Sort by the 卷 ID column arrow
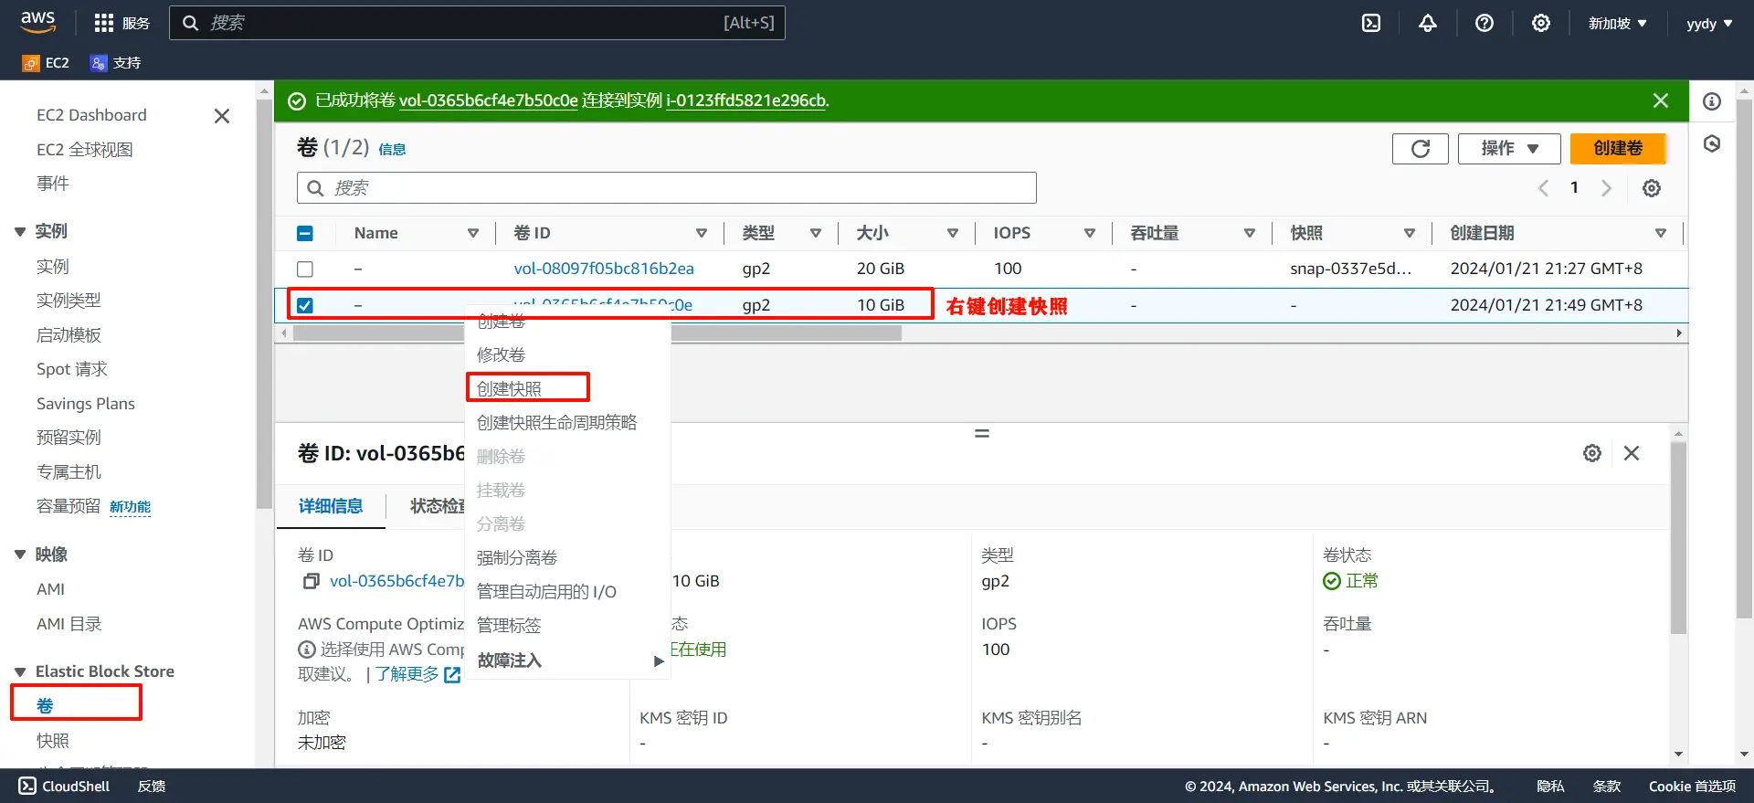1754x803 pixels. [x=702, y=234]
